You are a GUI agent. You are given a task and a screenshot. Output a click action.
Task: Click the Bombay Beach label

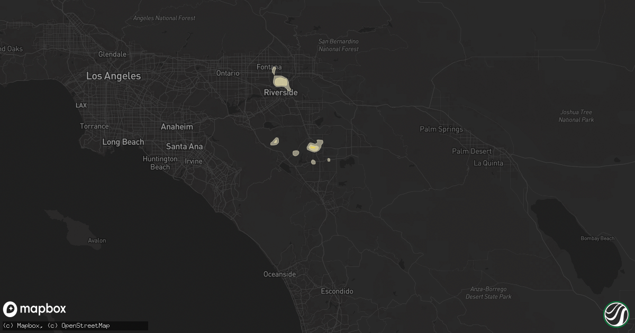coord(597,239)
